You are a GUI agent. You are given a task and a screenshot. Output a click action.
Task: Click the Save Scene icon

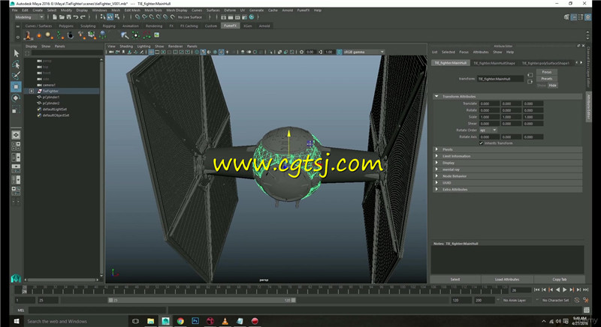68,17
